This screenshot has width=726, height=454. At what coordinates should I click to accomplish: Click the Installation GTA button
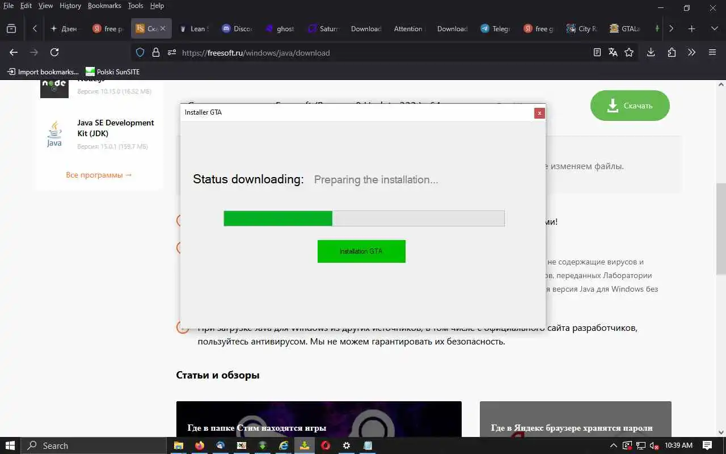[x=361, y=251]
